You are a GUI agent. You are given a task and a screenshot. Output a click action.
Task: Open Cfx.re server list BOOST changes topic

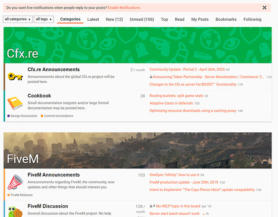tap(193, 84)
